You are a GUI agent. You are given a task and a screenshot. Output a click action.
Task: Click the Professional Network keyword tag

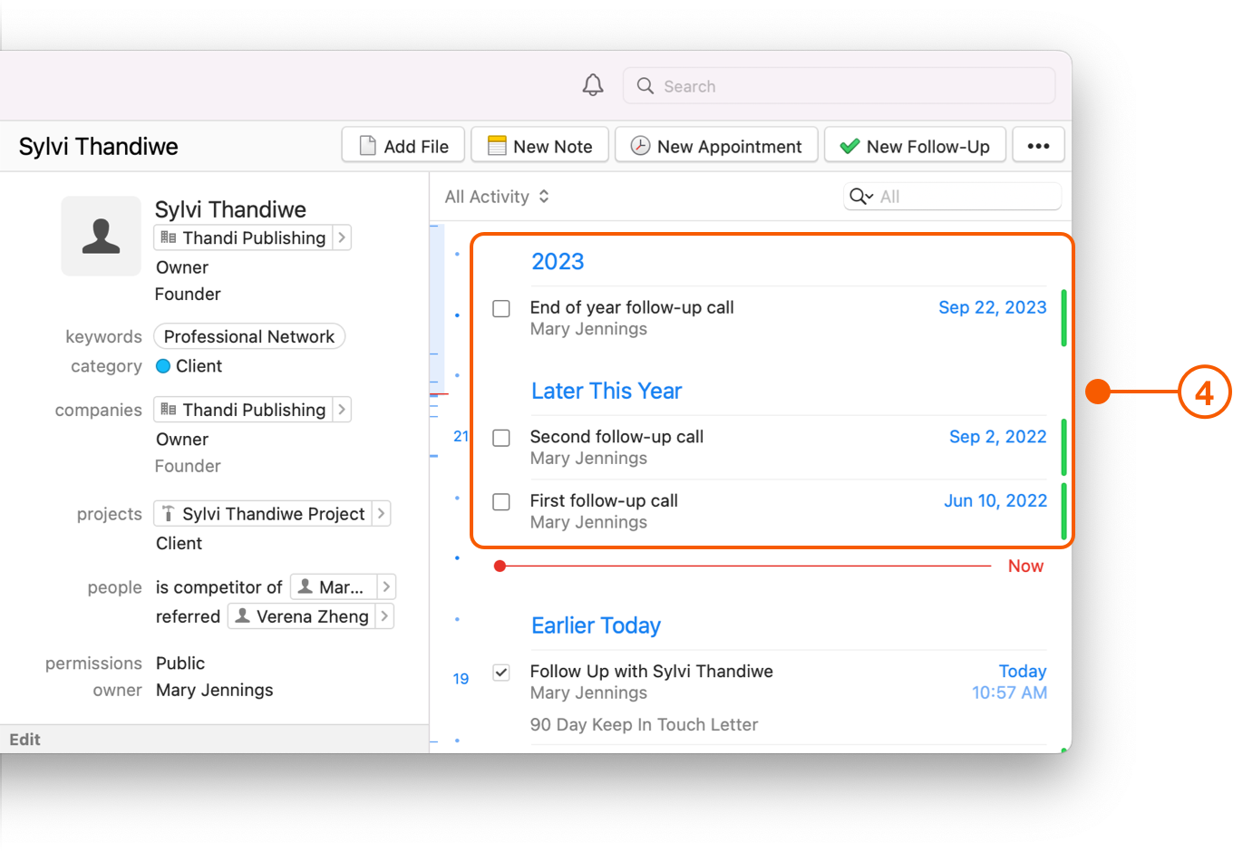[248, 336]
